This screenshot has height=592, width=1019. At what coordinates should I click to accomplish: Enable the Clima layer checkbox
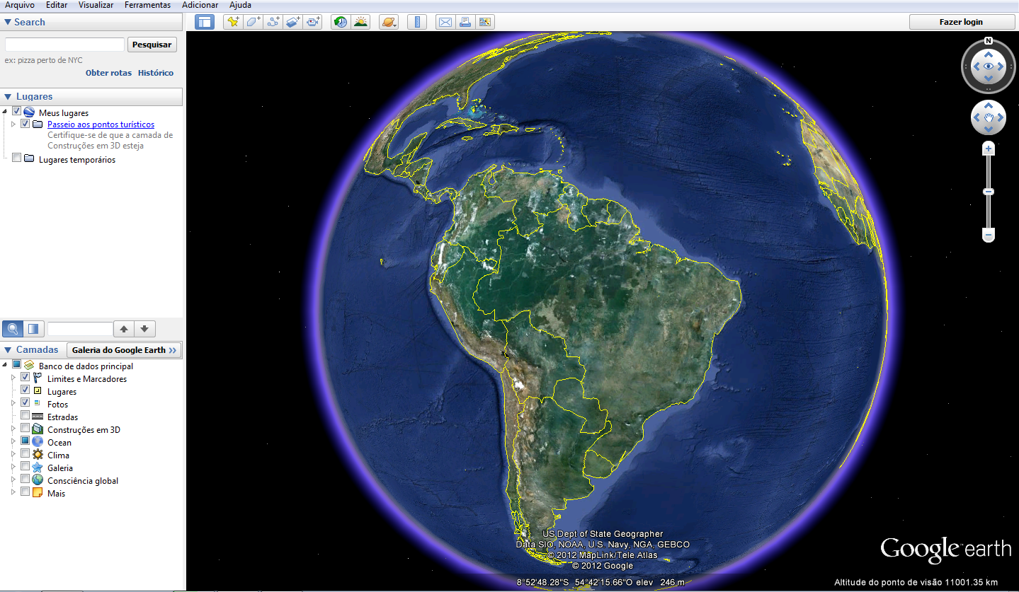(25, 454)
